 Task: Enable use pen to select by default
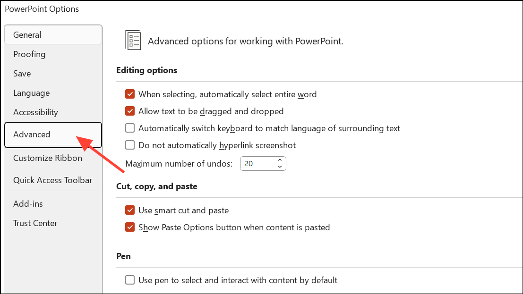130,280
